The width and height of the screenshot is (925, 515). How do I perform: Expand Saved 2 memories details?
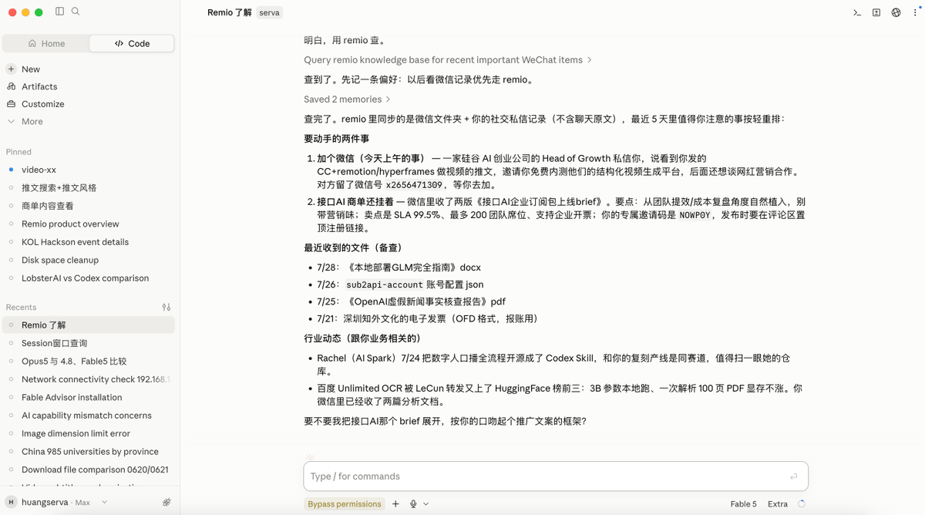(x=348, y=99)
